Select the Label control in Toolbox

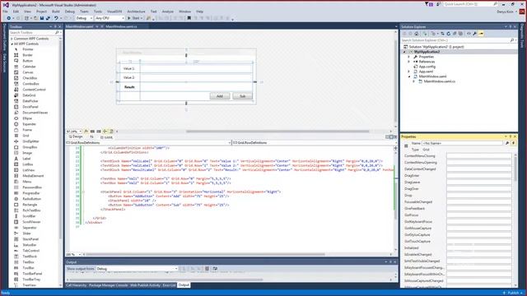(26, 159)
